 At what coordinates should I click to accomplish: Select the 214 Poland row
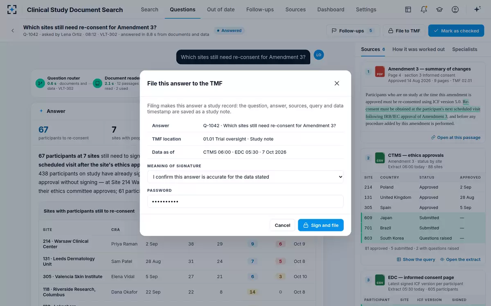tap(423, 187)
